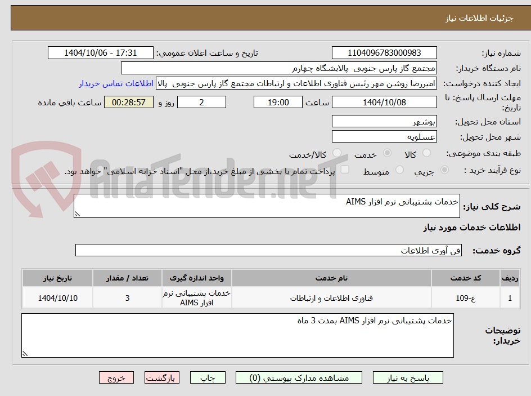The image size is (531, 396).
Task: Click service code cell غ-109
Action: click(466, 297)
